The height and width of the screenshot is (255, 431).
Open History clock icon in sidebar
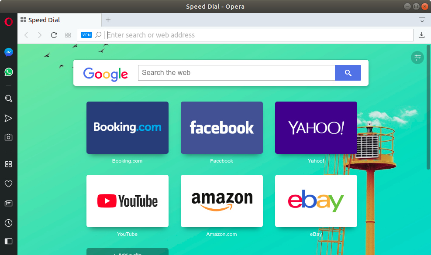[9, 223]
